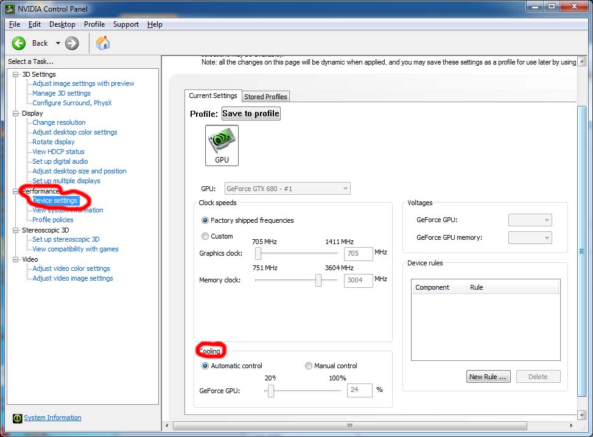The image size is (593, 437).
Task: Open Change resolution
Action: 59,122
